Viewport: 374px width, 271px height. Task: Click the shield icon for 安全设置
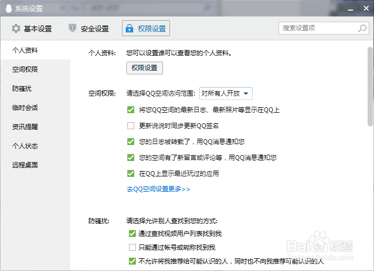72,28
